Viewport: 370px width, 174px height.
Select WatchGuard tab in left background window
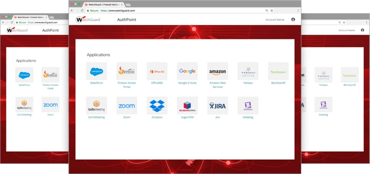click(31, 17)
